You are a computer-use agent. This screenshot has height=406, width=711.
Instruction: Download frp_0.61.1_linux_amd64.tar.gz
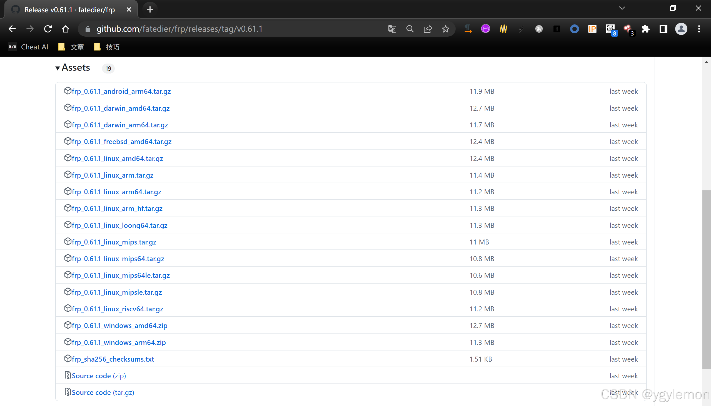[x=117, y=158]
